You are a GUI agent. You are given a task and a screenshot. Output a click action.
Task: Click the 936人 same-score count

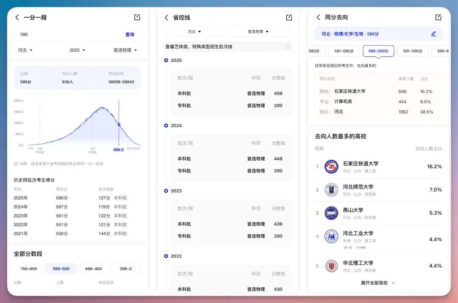67,82
